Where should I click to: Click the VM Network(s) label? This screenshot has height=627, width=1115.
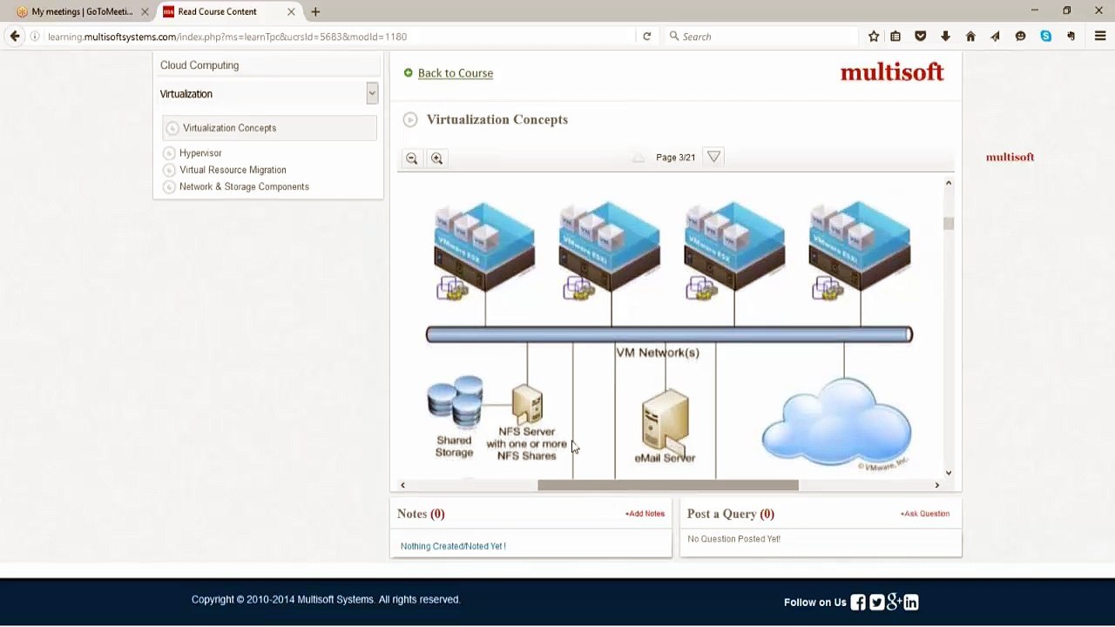point(658,353)
